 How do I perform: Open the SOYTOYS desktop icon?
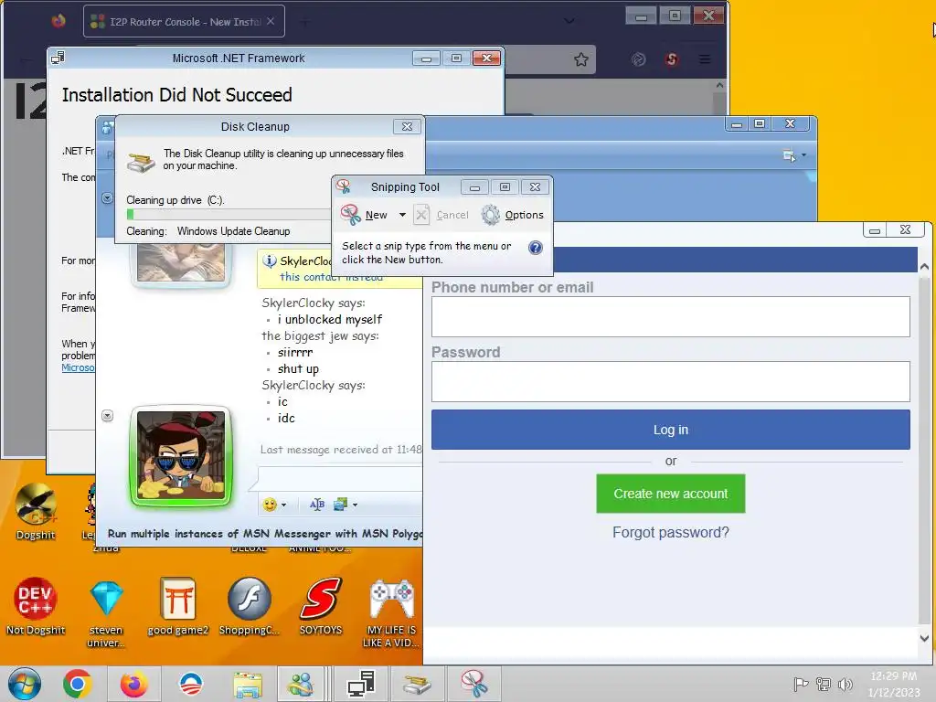321,605
